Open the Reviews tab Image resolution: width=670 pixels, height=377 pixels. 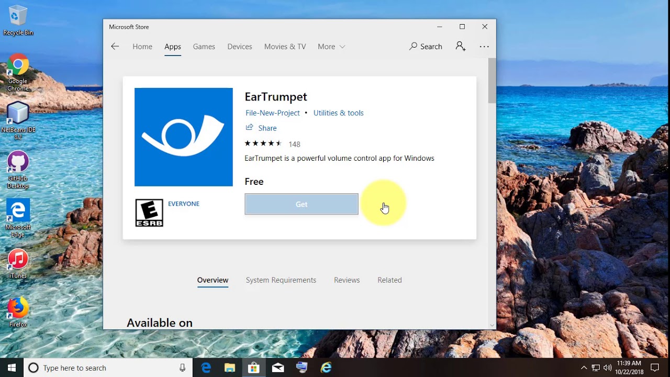[x=347, y=280]
